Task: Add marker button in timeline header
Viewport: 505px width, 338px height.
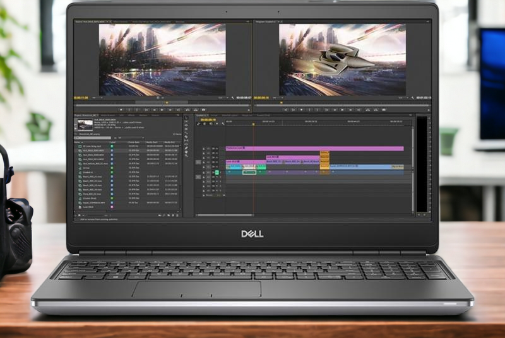Action: point(217,124)
